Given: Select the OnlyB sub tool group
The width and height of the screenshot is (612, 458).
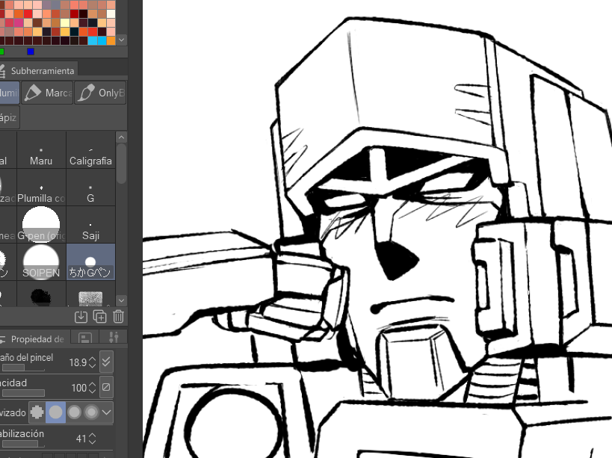Looking at the screenshot, I should tap(100, 93).
